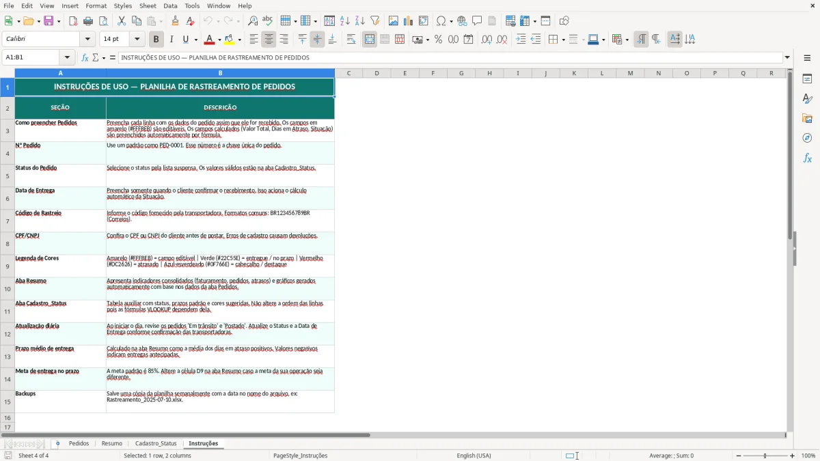The image size is (820, 461).
Task: Open Print Preview from toolbar
Action: click(102, 21)
